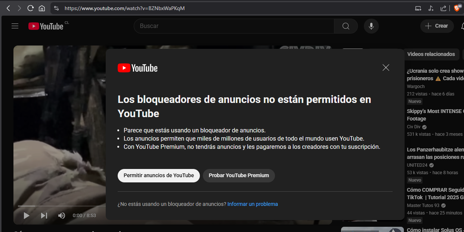Select the Videos relacionados chip
The width and height of the screenshot is (464, 232).
431,54
